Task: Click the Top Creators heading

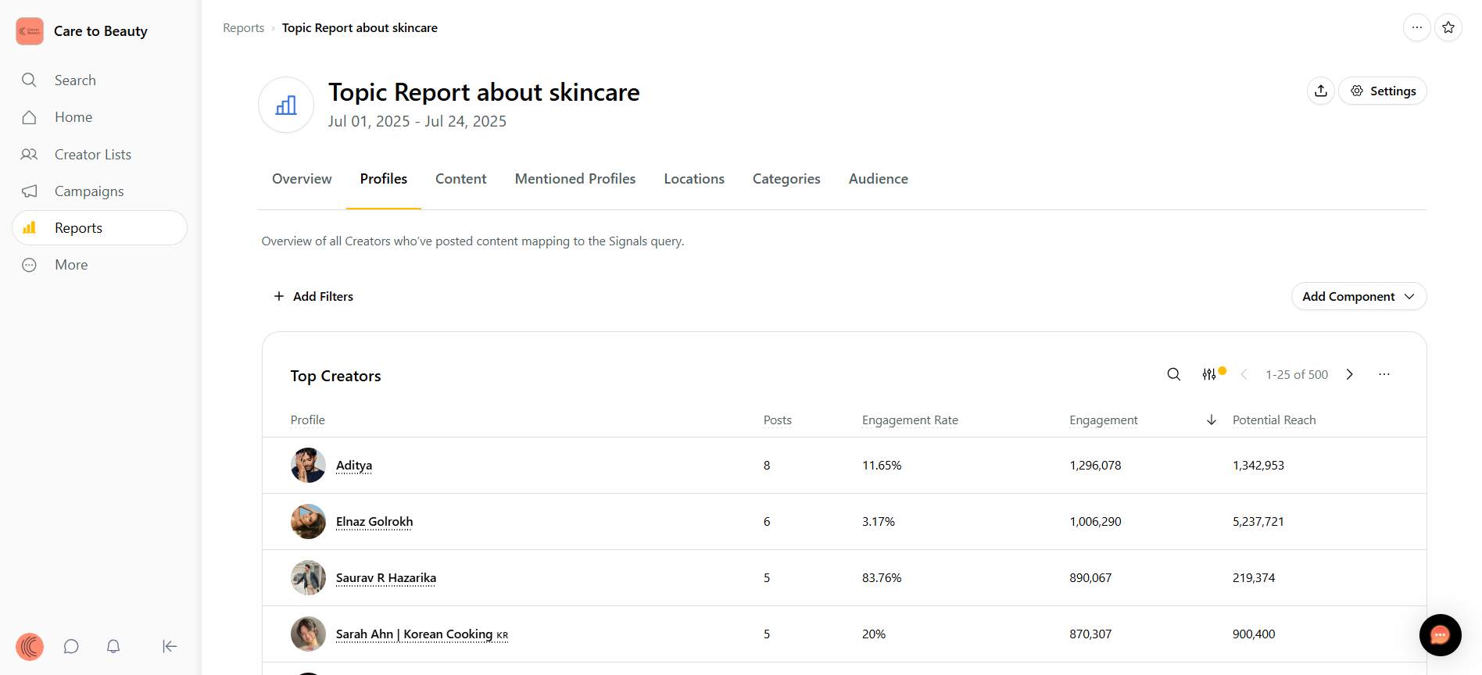Action: click(336, 376)
